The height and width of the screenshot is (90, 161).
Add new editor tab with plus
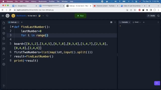click(x=22, y=22)
